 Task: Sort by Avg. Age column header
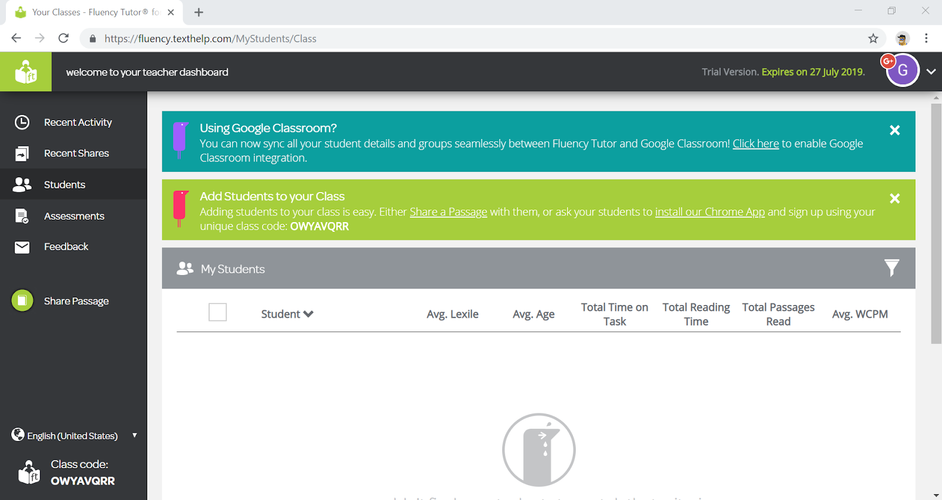coord(533,314)
